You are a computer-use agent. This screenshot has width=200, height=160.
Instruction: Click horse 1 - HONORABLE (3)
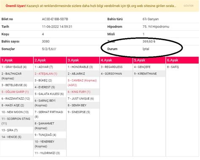pyautogui.click(x=83, y=67)
